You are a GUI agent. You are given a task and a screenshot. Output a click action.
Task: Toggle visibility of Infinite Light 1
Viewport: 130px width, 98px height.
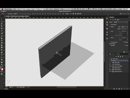pyautogui.click(x=110, y=64)
